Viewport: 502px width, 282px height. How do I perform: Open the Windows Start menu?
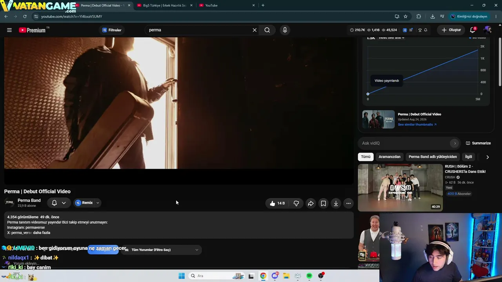(182, 276)
